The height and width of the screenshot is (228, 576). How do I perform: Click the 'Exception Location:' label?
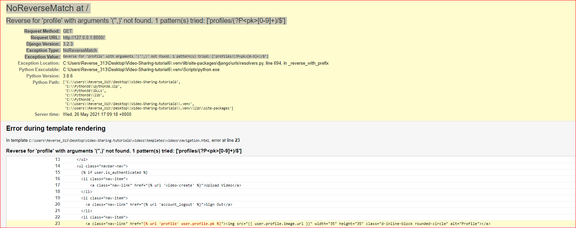click(39, 63)
